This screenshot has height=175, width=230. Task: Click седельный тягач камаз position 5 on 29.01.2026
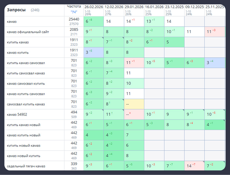pos(134,166)
